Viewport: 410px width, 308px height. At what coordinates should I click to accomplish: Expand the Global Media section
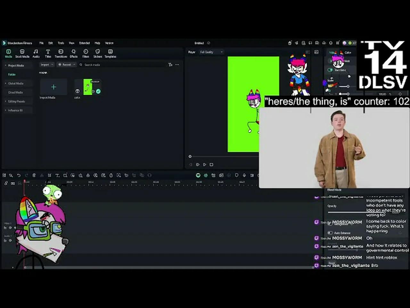(5, 83)
